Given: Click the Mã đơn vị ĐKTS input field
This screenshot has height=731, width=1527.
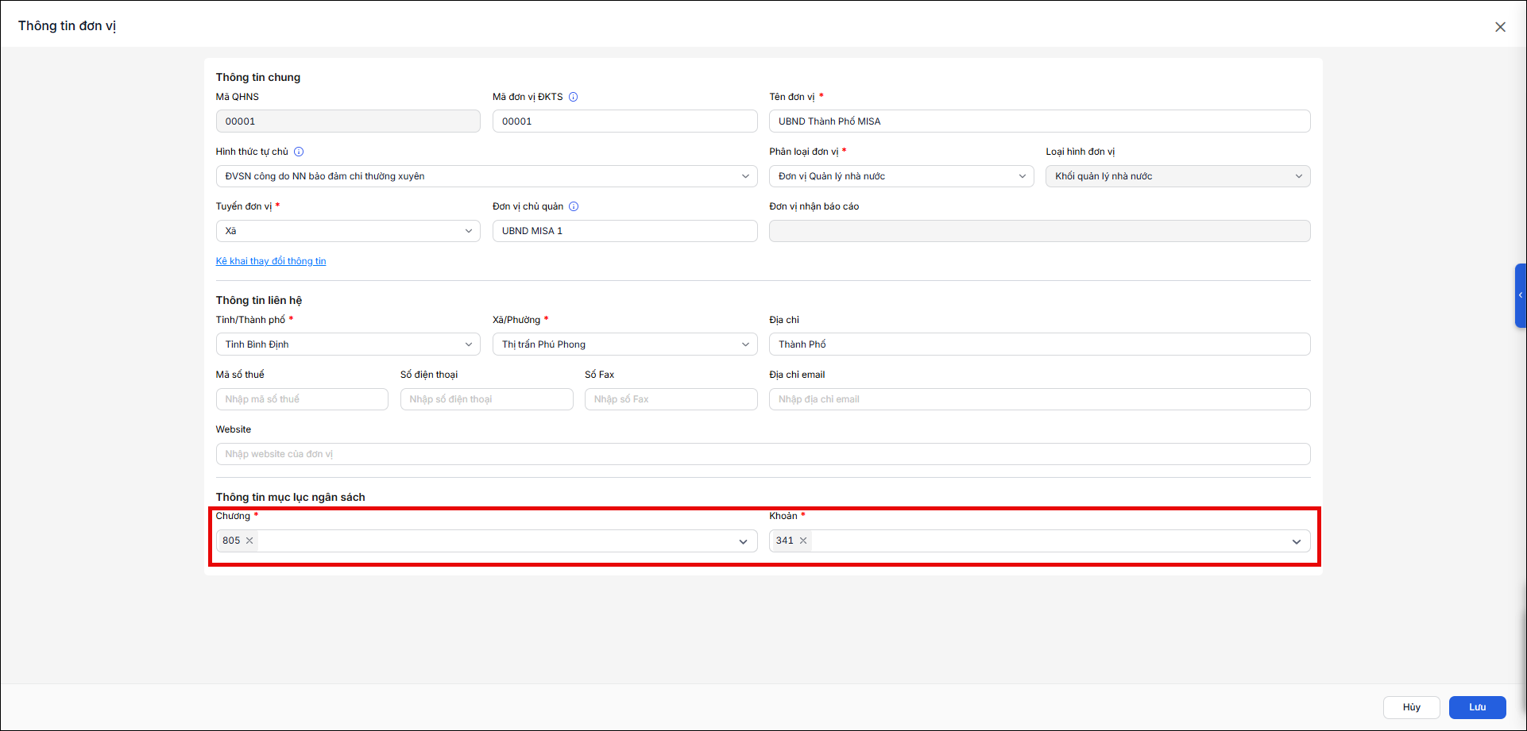Looking at the screenshot, I should click(x=624, y=121).
